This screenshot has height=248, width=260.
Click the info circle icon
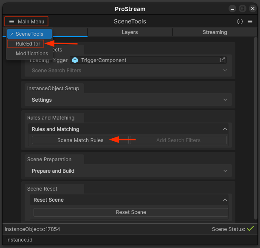click(240, 21)
